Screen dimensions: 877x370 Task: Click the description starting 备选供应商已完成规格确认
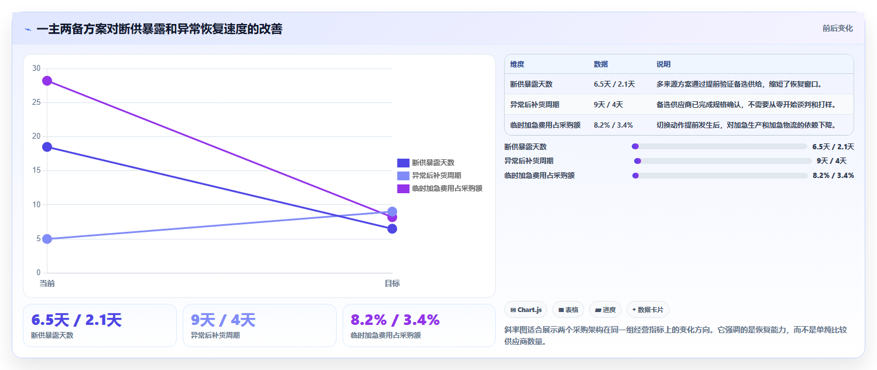pyautogui.click(x=746, y=105)
